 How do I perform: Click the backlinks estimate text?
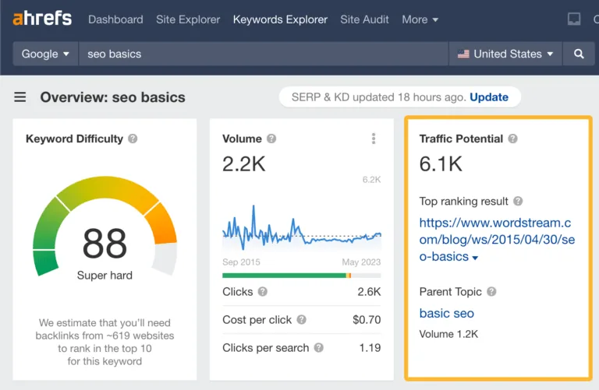click(x=105, y=342)
